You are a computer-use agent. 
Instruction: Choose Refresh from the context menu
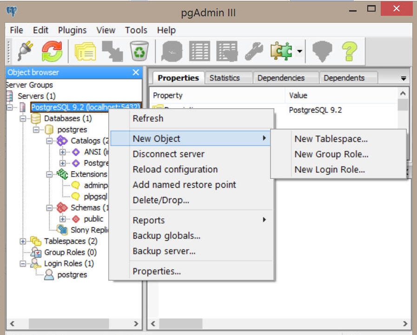point(192,118)
